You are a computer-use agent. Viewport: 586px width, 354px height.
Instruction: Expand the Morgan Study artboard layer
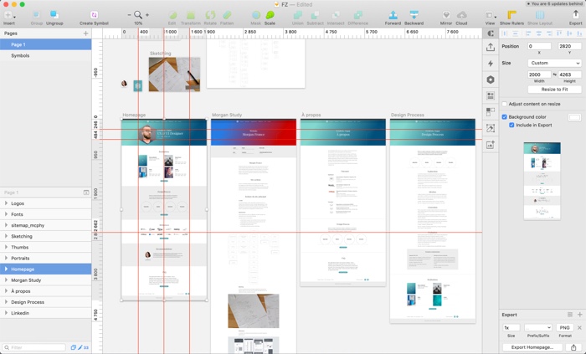click(6, 280)
